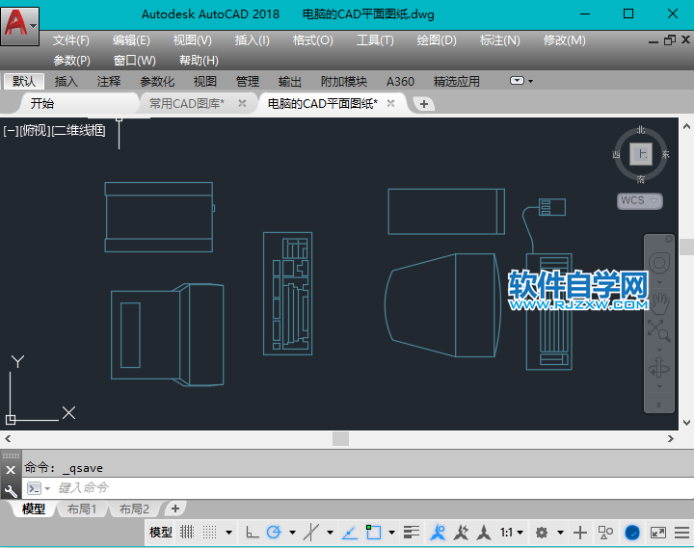Screen dimensions: 694x548
Task: Close the 常用CAD图库 document tab
Action: 242,103
